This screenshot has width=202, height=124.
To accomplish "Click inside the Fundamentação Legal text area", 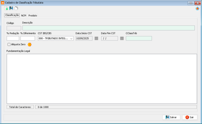I will click(102, 79).
